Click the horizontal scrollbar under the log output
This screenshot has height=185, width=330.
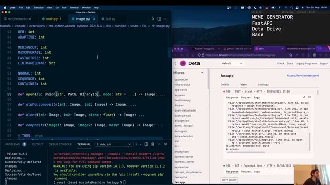245,152
